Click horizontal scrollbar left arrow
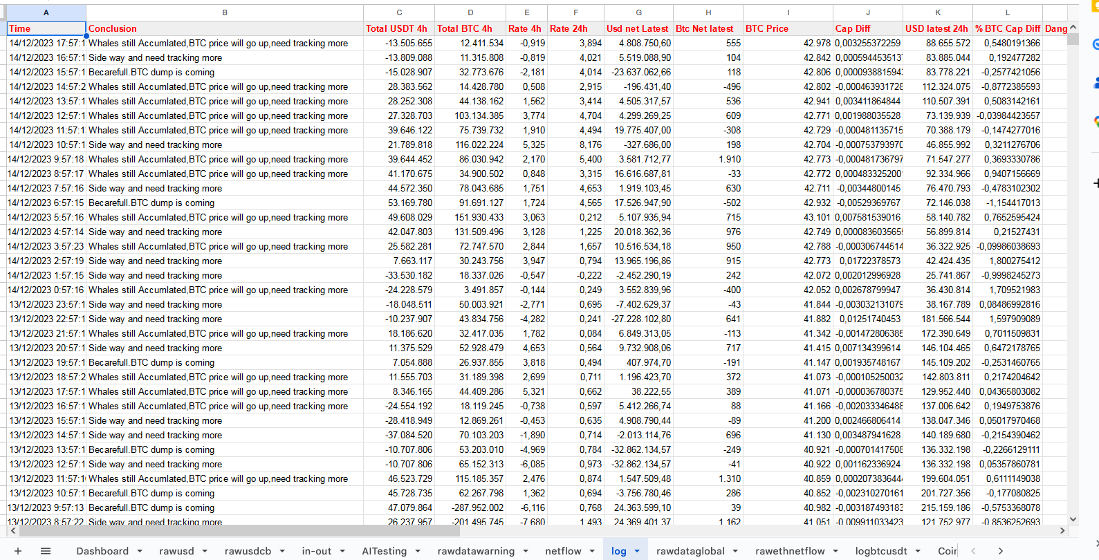 [x=12, y=531]
